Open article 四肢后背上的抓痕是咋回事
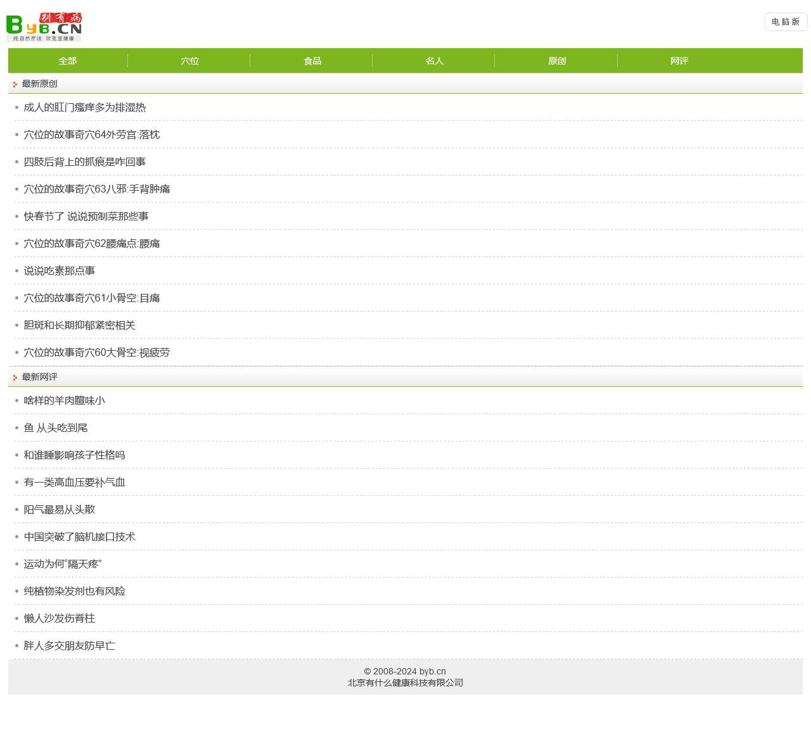811x739 pixels. pos(85,162)
